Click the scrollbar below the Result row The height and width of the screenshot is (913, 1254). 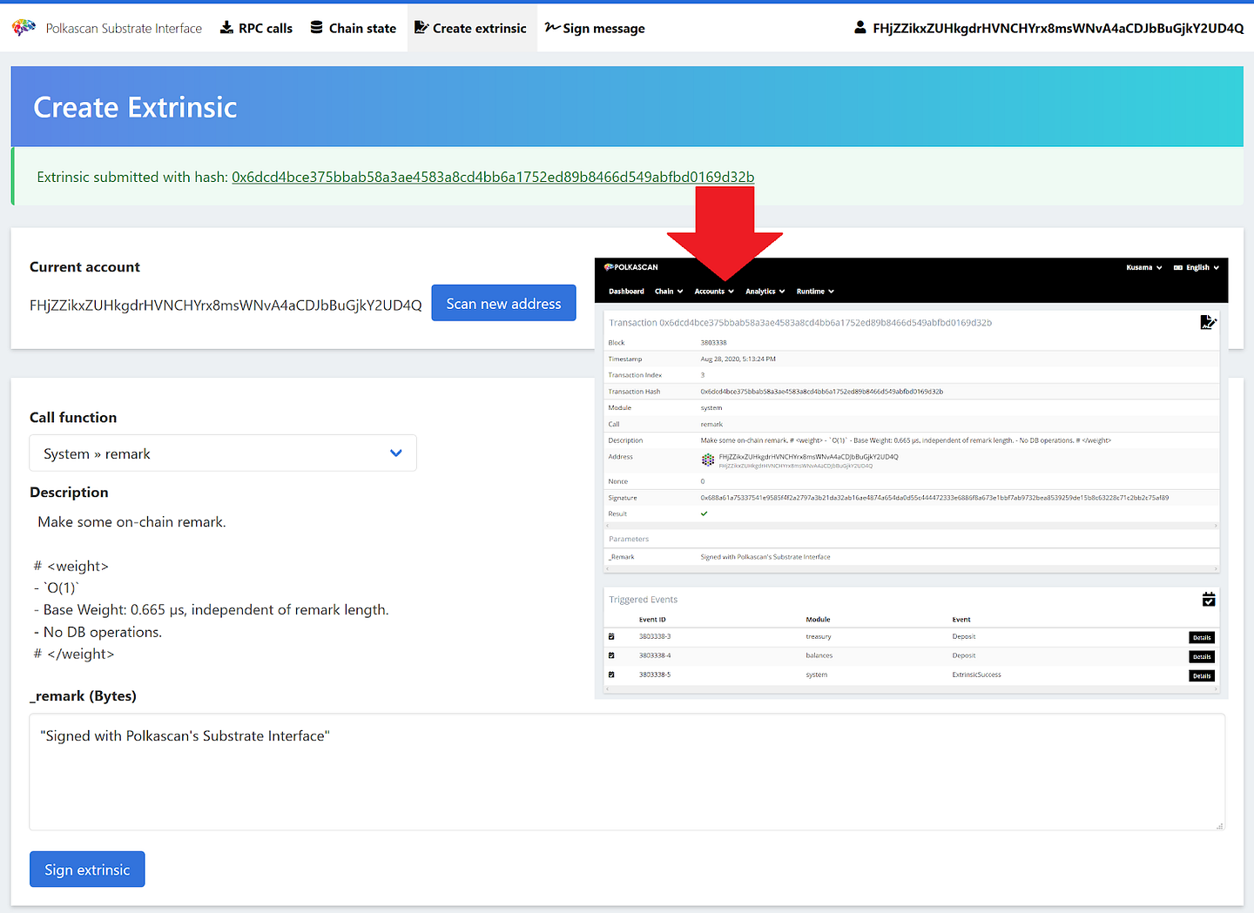911,526
